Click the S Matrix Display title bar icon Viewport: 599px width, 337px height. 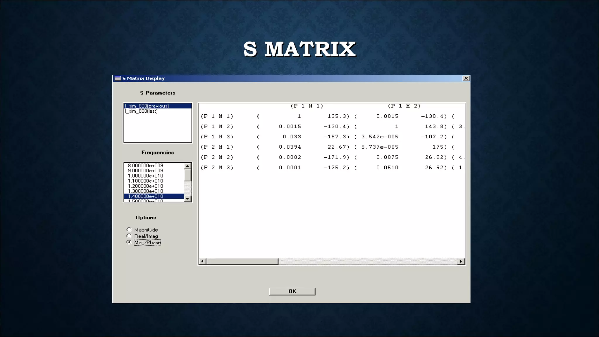tap(118, 78)
